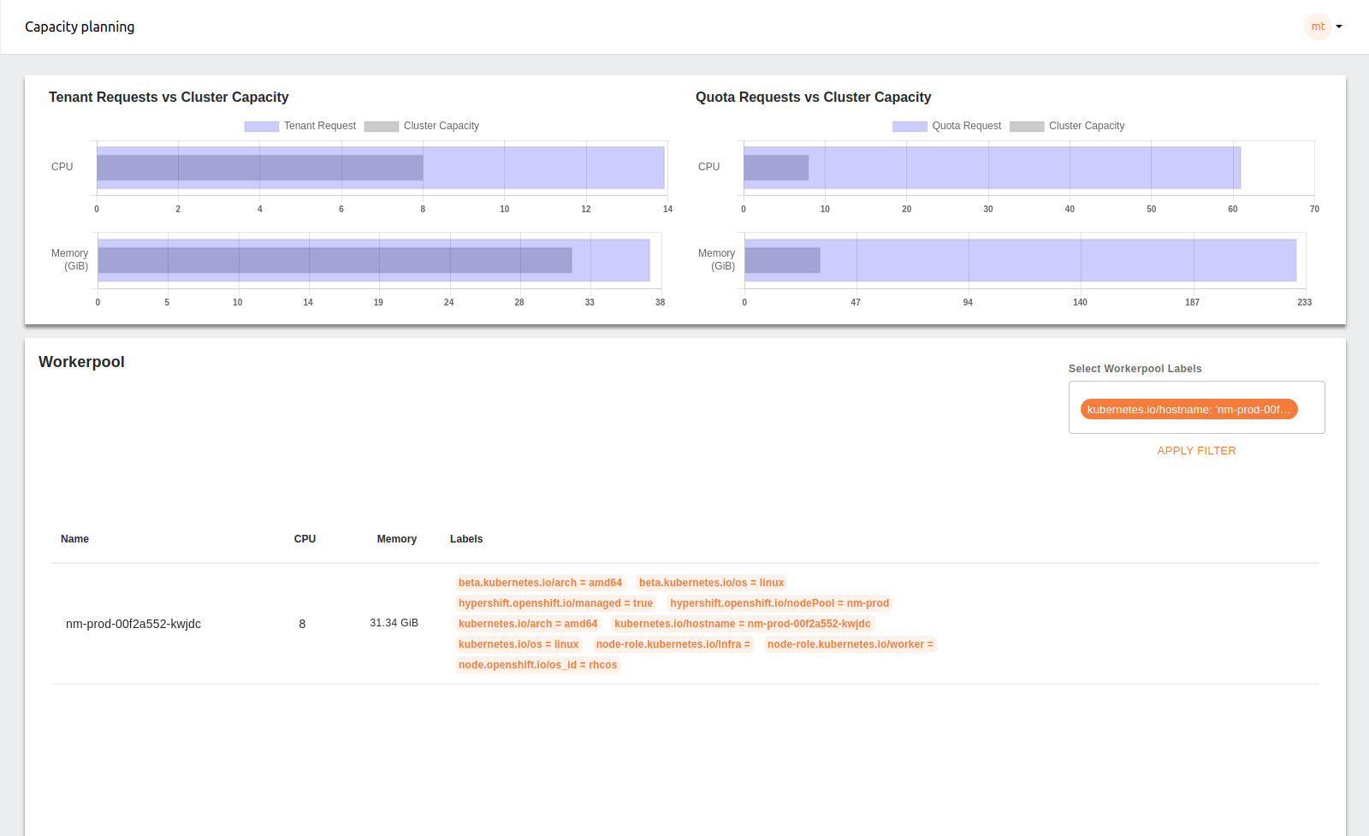Toggle Tenant Request legend in the first chart
The image size is (1369, 836).
299,126
